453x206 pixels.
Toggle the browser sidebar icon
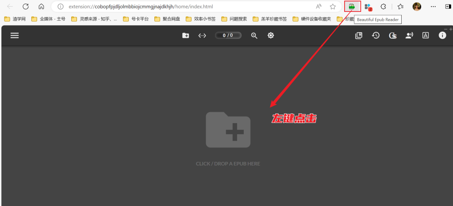[x=449, y=7]
